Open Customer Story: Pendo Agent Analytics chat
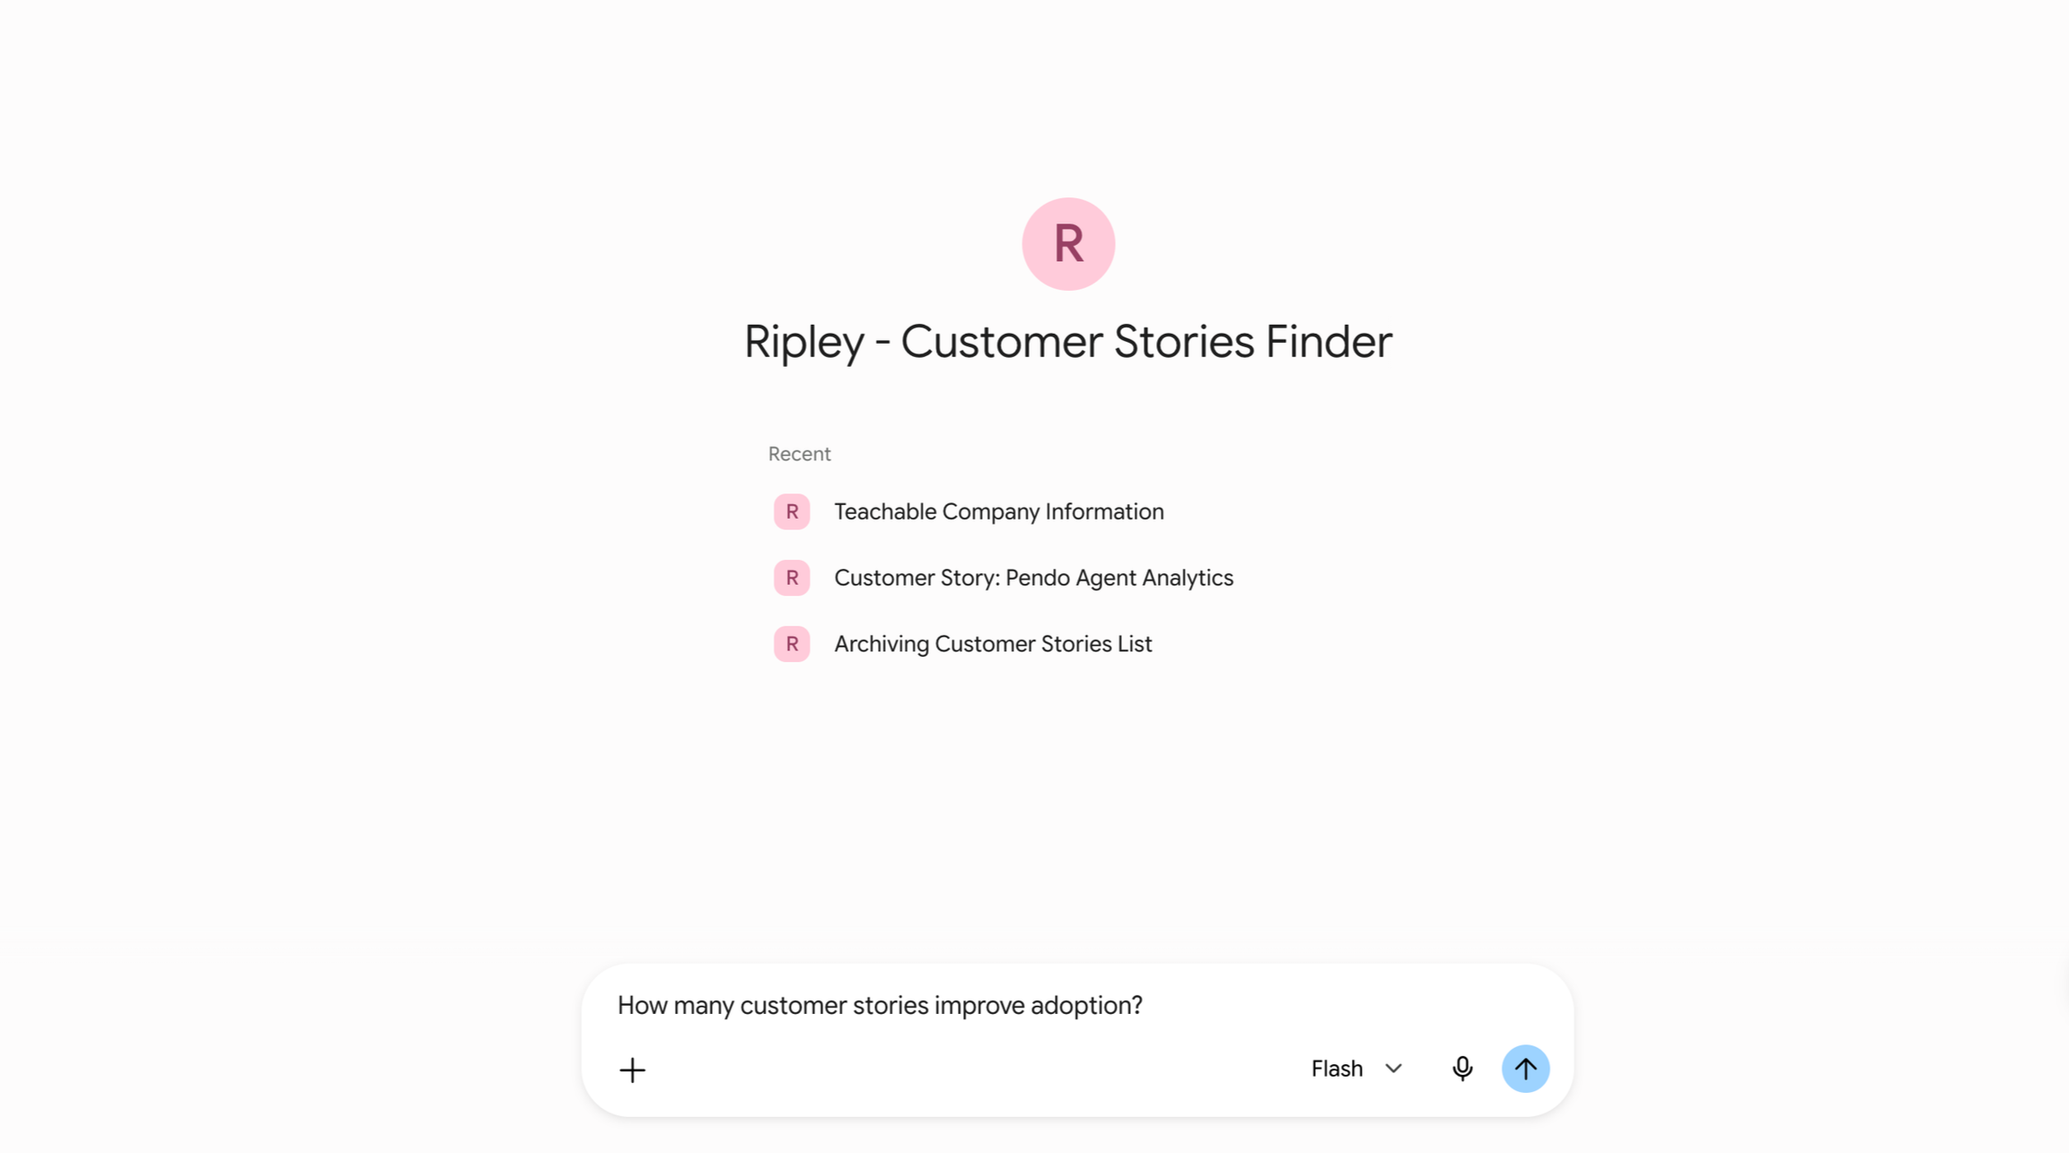2069x1153 pixels. click(x=1033, y=578)
